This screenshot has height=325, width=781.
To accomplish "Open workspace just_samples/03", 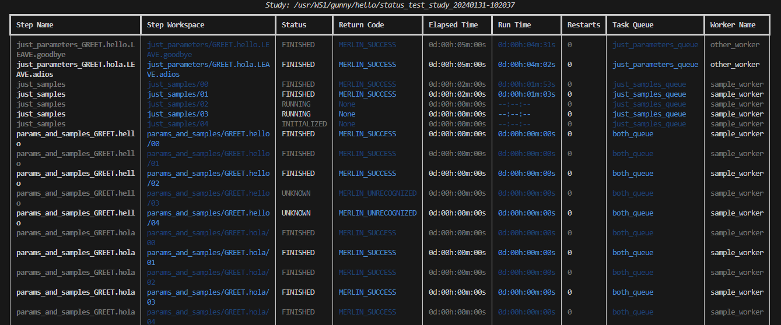I will 177,114.
